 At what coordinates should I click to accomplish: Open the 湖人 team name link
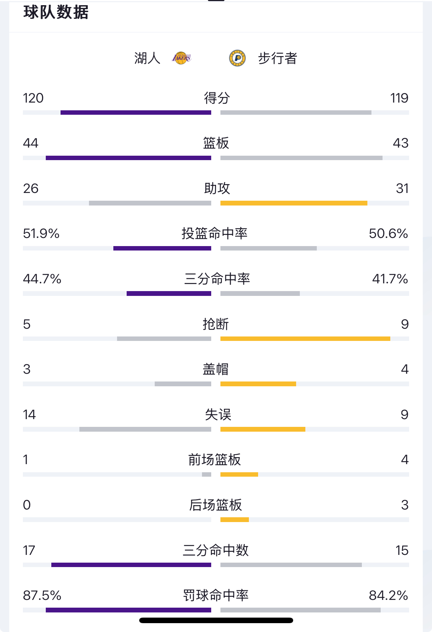coord(147,58)
